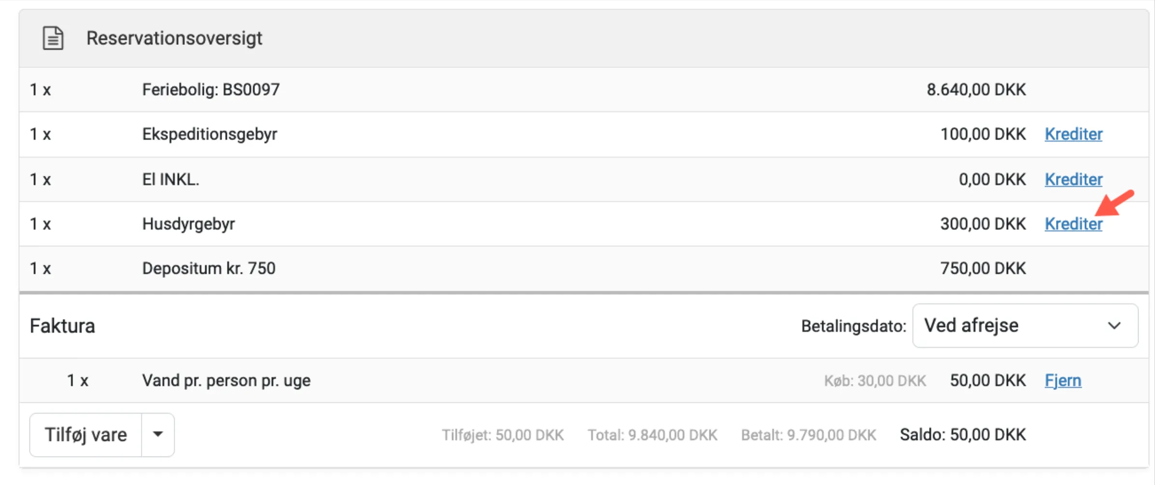Click the Køb: 30,00 DKK purchase price
Viewport: 1155px width, 485px height.
[875, 381]
